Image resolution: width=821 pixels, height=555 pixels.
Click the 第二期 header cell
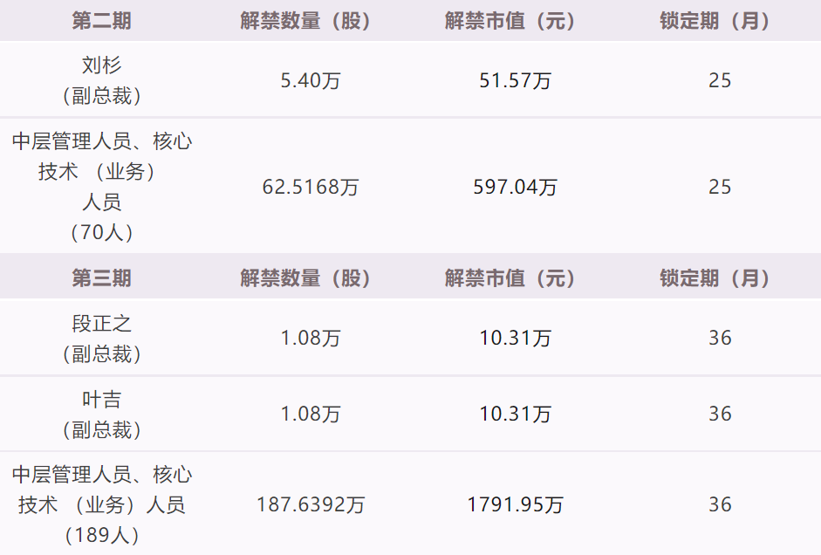101,21
